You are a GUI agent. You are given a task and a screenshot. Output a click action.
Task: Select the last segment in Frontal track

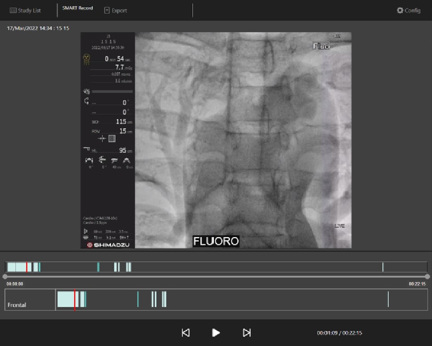(388, 299)
